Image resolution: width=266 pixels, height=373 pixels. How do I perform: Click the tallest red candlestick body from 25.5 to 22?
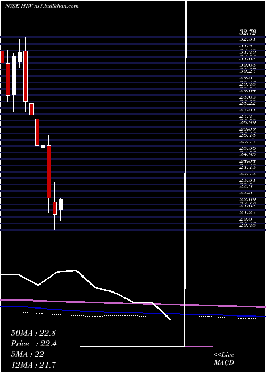click(x=49, y=172)
